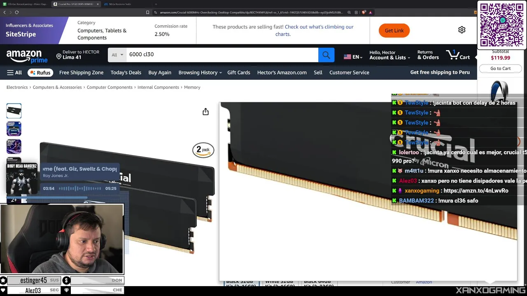The width and height of the screenshot is (527, 296).
Task: Select third product thumbnail with gamer image
Action: pyautogui.click(x=14, y=147)
